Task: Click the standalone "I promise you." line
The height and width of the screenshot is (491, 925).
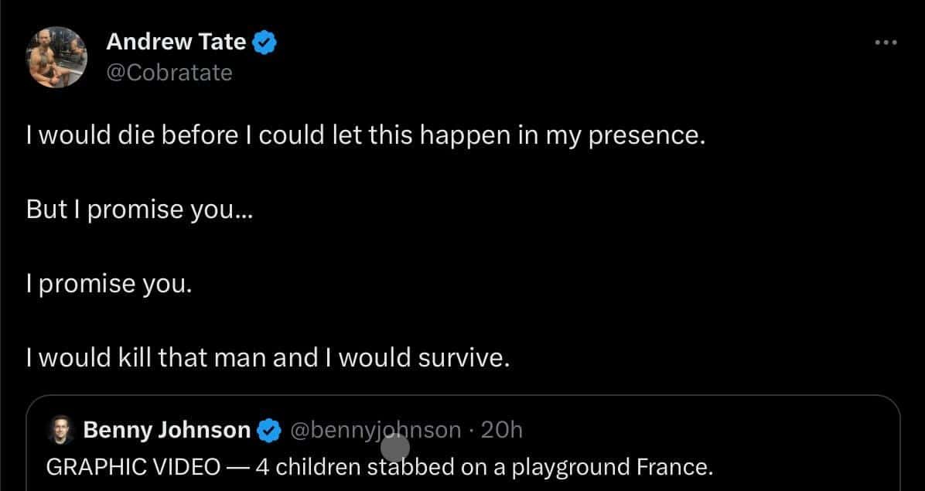Action: click(108, 284)
